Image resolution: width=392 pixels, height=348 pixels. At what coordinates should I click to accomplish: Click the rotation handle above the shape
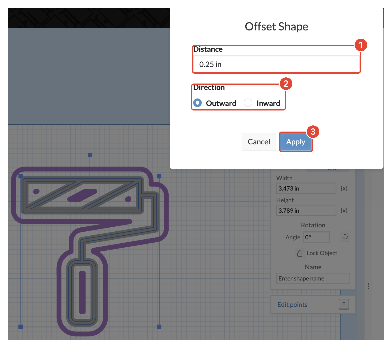[90, 155]
